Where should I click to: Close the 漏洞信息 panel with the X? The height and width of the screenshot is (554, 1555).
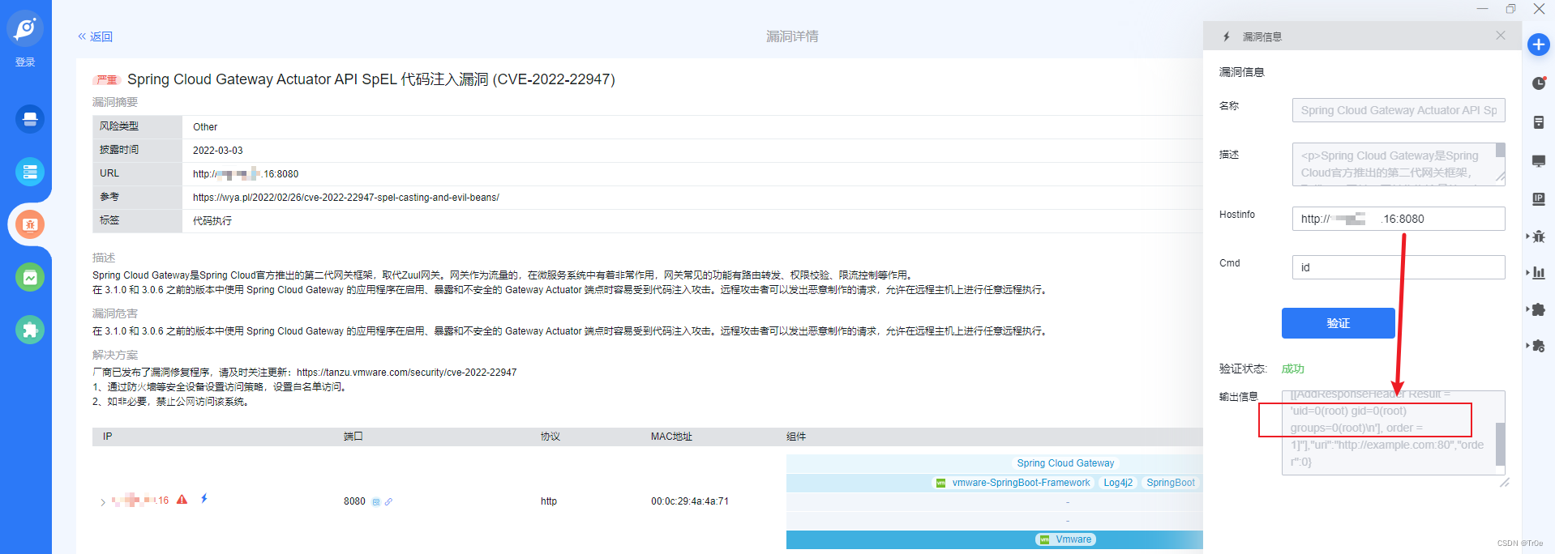[1501, 36]
